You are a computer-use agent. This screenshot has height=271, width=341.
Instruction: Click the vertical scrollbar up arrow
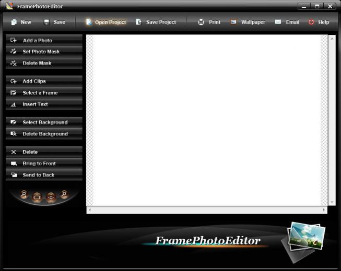point(332,39)
